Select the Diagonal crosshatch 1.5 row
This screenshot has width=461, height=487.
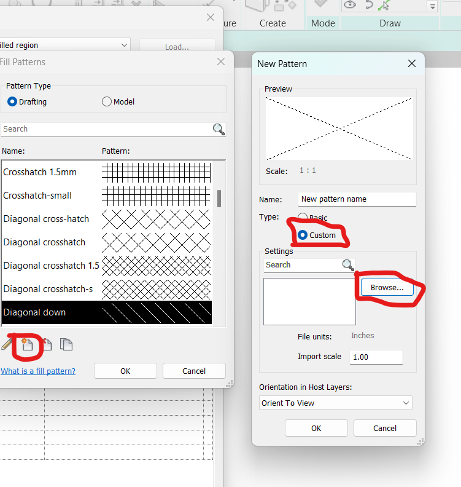pyautogui.click(x=107, y=266)
